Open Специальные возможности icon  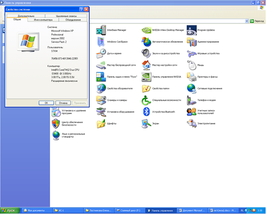(146, 100)
